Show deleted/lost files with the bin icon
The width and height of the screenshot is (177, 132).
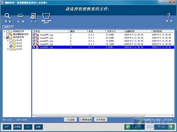pos(46,18)
